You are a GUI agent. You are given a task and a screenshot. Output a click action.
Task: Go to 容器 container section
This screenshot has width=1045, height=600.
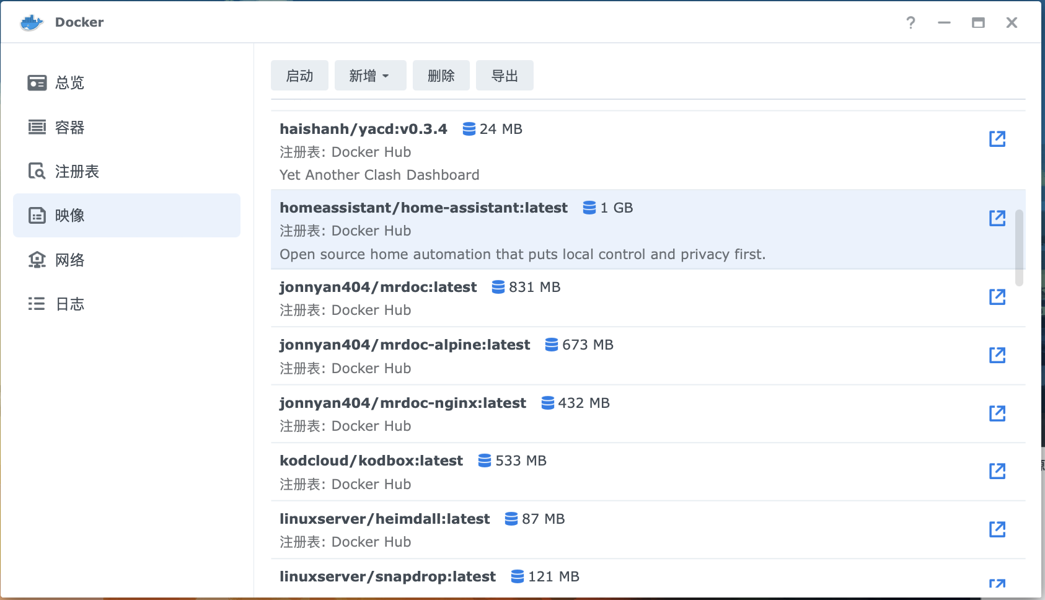(x=126, y=127)
